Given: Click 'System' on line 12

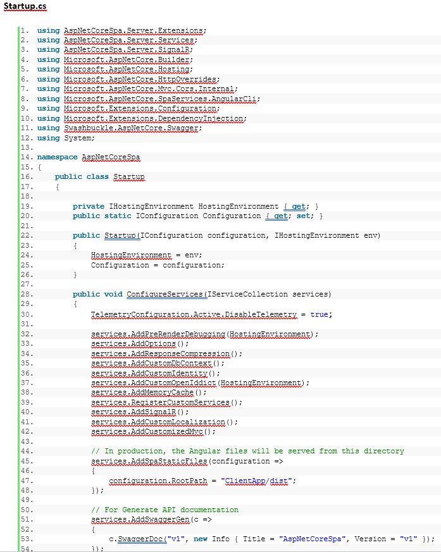Looking at the screenshot, I should (x=77, y=138).
